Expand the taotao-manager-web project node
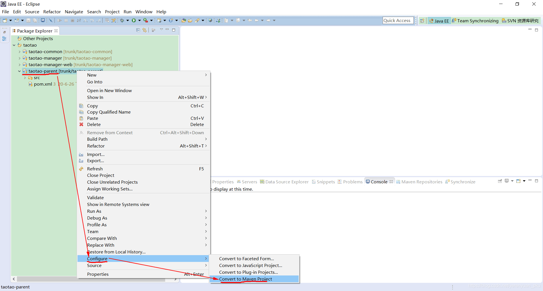 tap(19, 65)
